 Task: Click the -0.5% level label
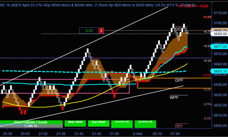click(x=207, y=104)
